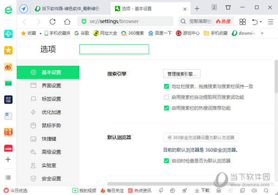
Task: Open the hamburger main menu
Action: [x=271, y=22]
